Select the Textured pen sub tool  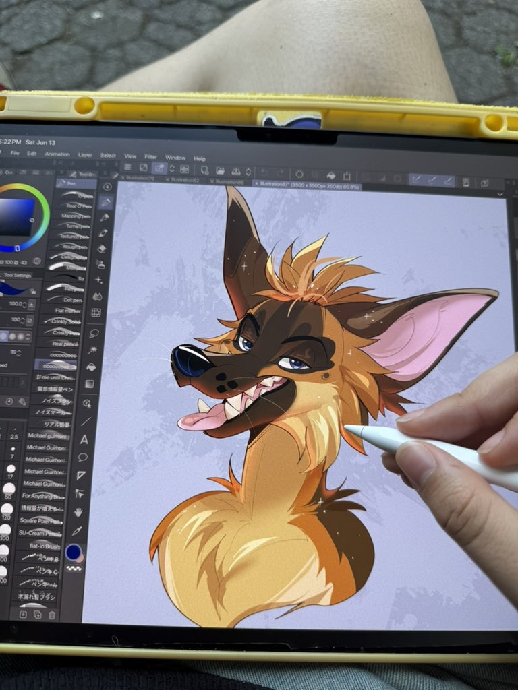coord(72,235)
